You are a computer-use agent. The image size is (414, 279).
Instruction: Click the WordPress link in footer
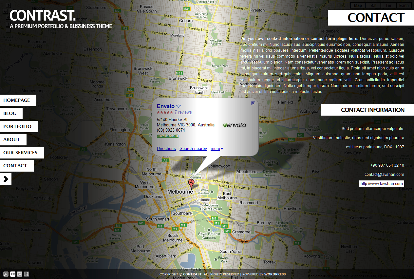(x=275, y=274)
